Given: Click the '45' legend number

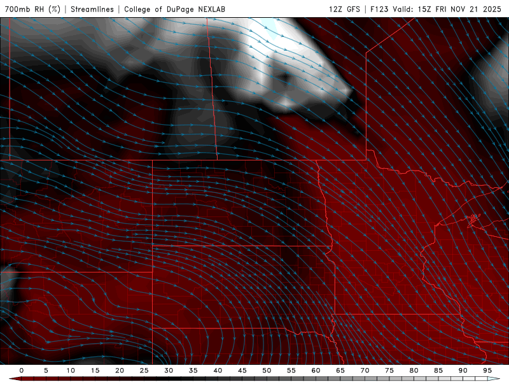Looking at the screenshot, I should point(242,371).
